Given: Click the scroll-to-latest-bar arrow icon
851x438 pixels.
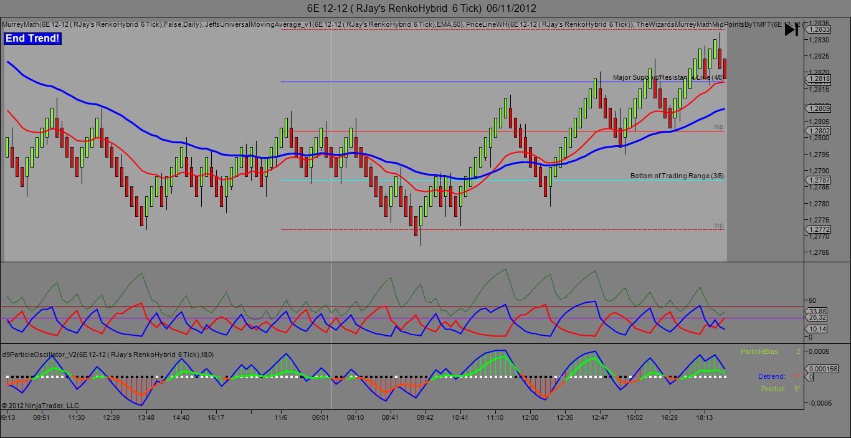Looking at the screenshot, I should tap(791, 29).
